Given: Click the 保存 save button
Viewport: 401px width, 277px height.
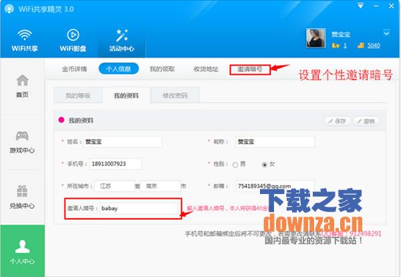Looking at the screenshot, I should (x=338, y=121).
